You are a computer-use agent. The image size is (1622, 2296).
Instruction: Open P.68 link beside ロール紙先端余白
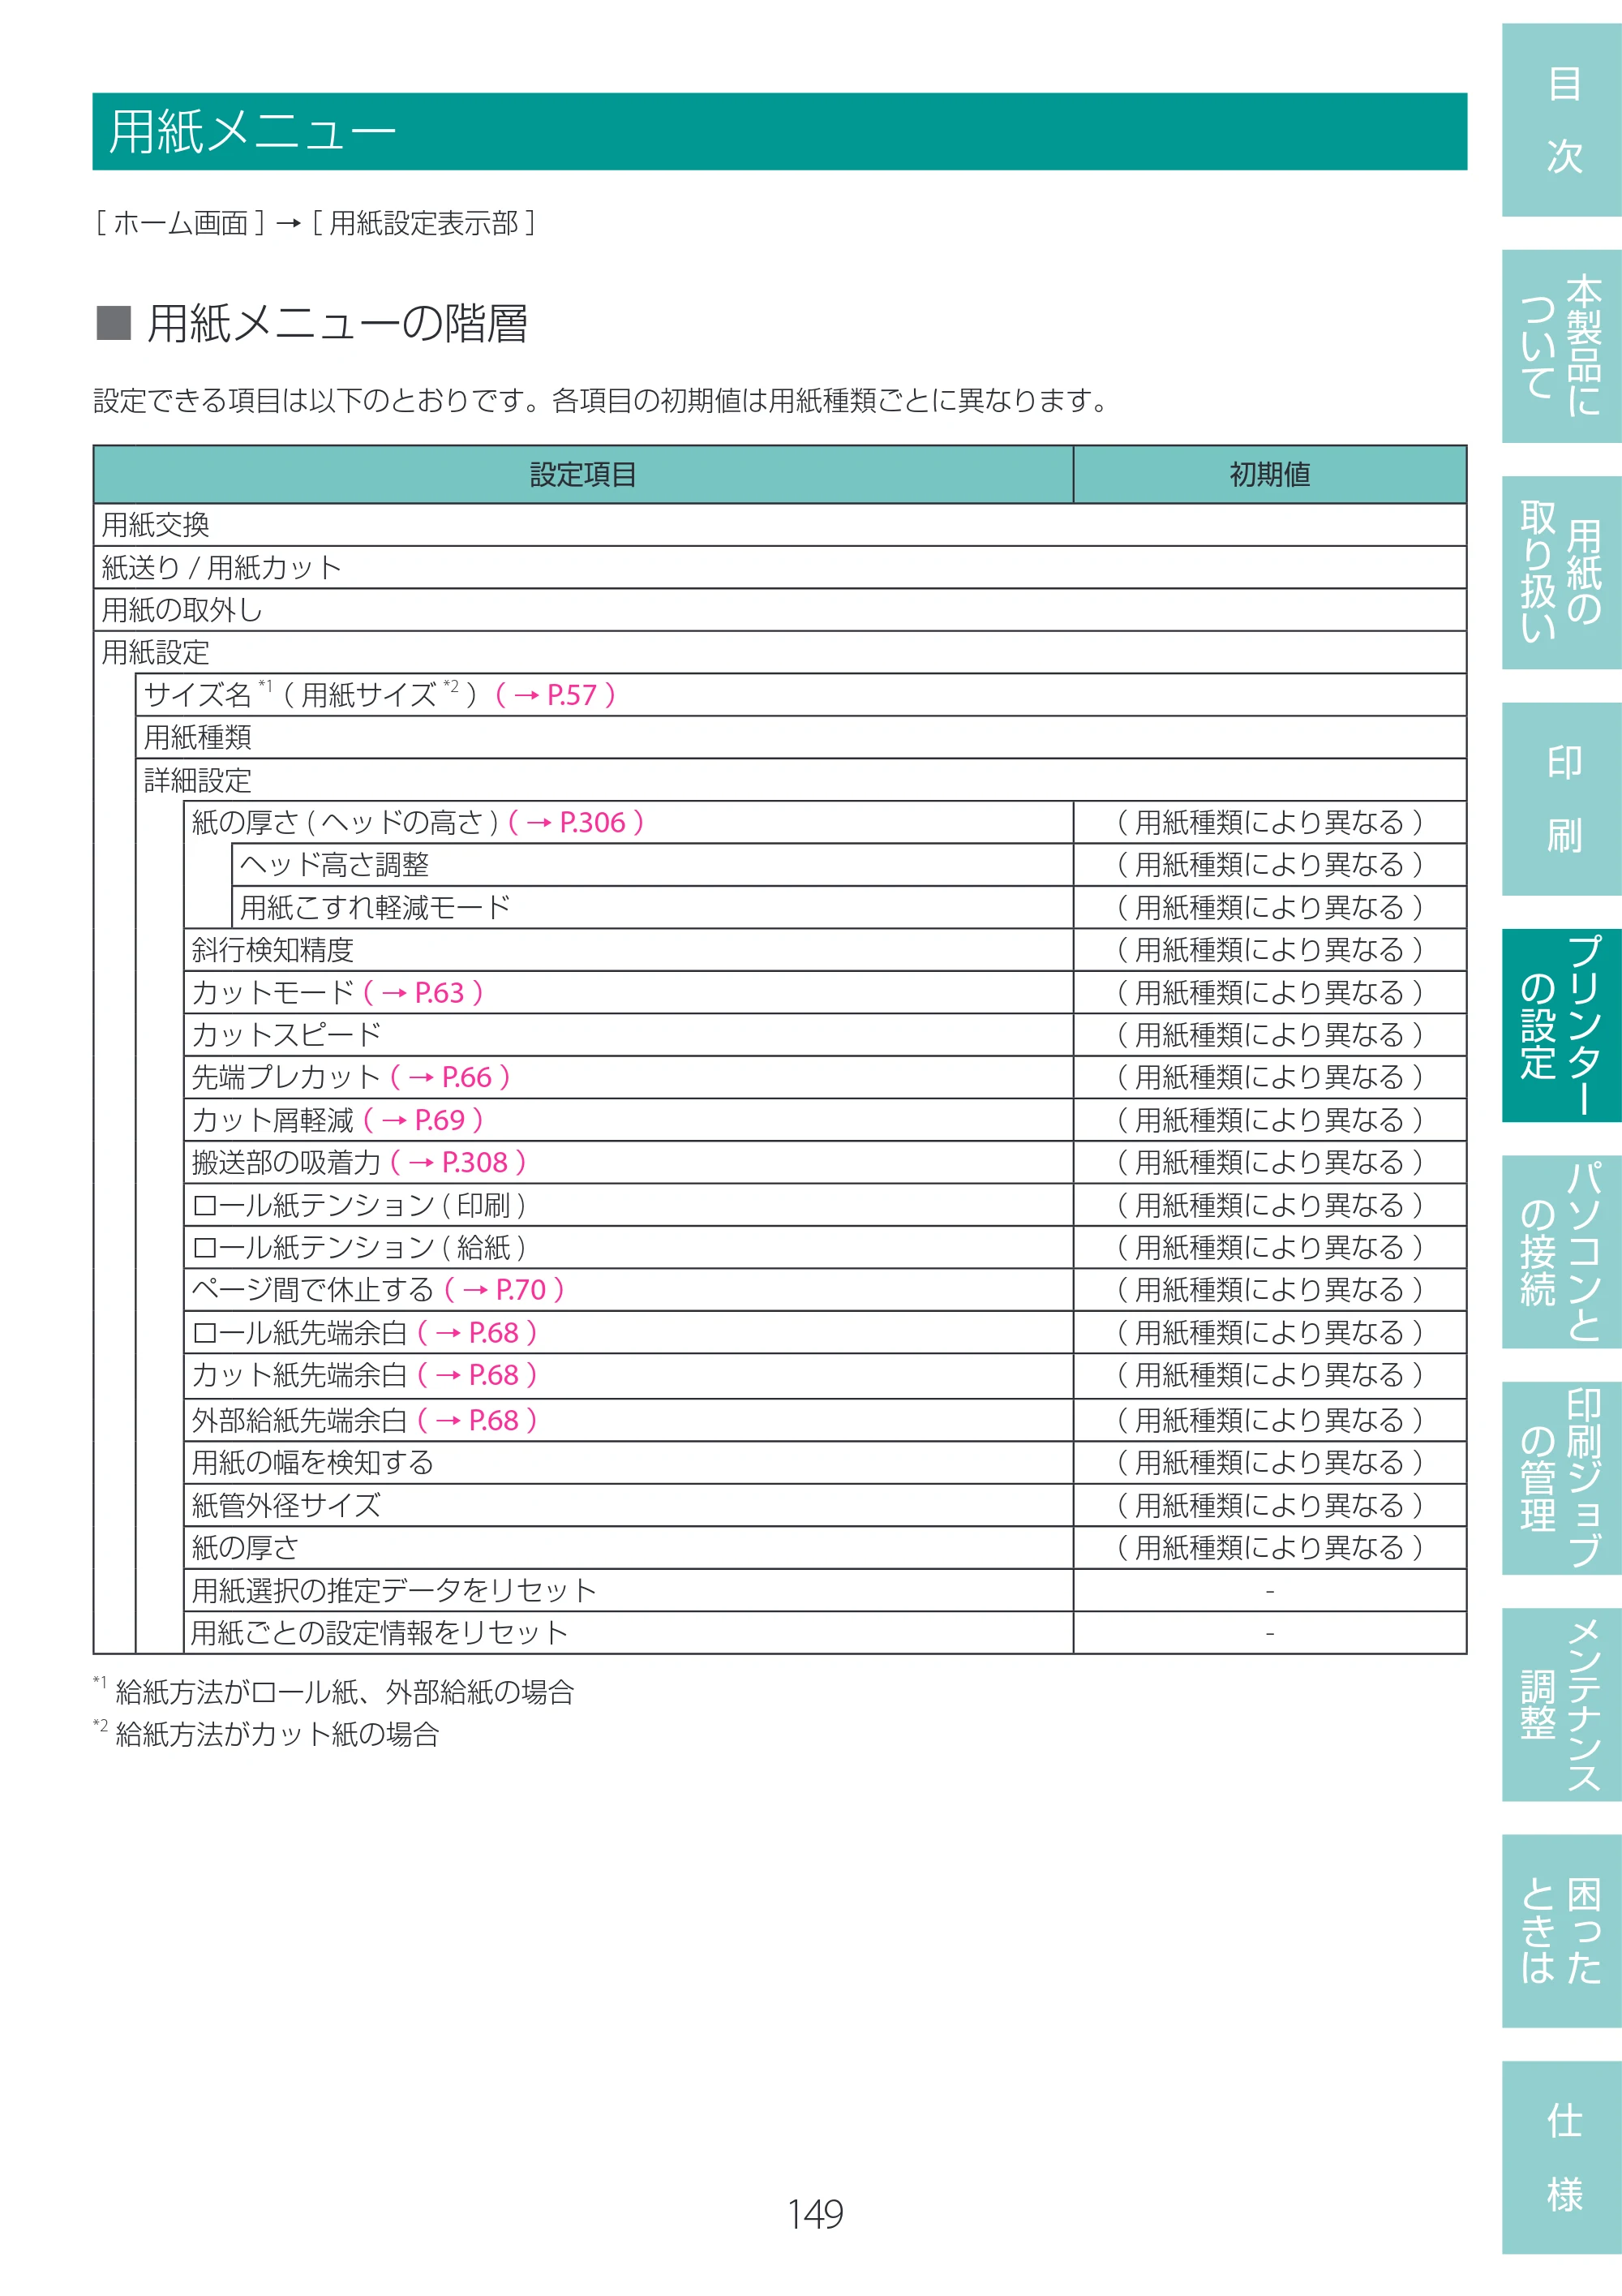[x=478, y=1332]
